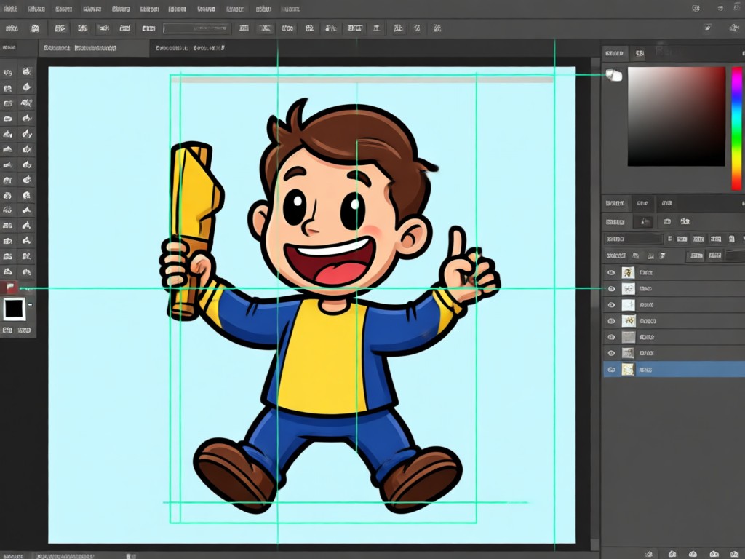Click the white eraser-shaped icon beside the color picker
This screenshot has width=745, height=559.
614,75
